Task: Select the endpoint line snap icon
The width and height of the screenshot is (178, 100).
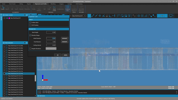Action: 93,16
